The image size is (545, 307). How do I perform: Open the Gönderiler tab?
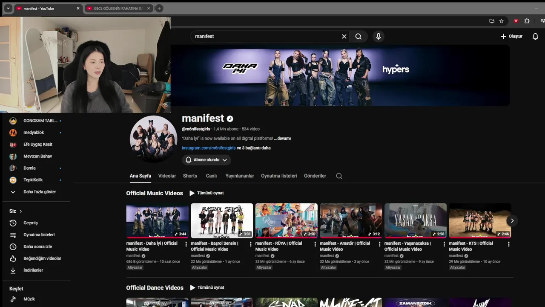point(315,176)
